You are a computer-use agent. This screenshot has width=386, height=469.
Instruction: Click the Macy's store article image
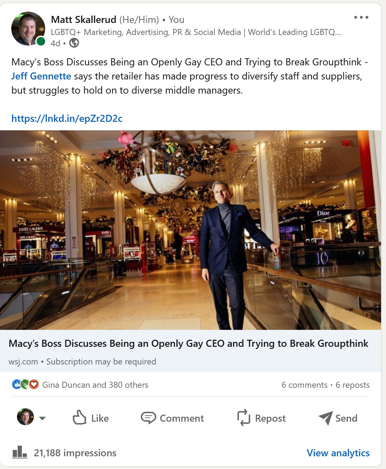[191, 230]
